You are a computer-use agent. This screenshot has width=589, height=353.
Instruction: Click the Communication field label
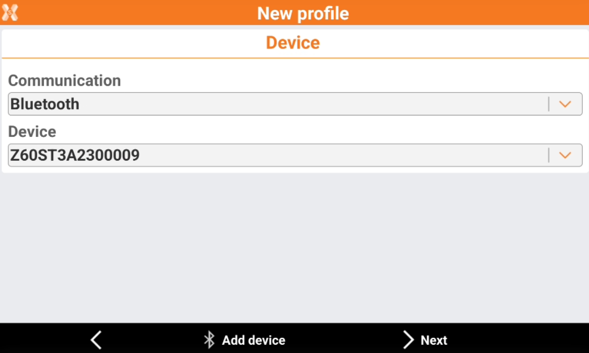pyautogui.click(x=65, y=80)
